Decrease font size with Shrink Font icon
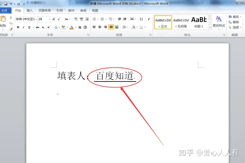This screenshot has width=245, height=163. point(59,19)
